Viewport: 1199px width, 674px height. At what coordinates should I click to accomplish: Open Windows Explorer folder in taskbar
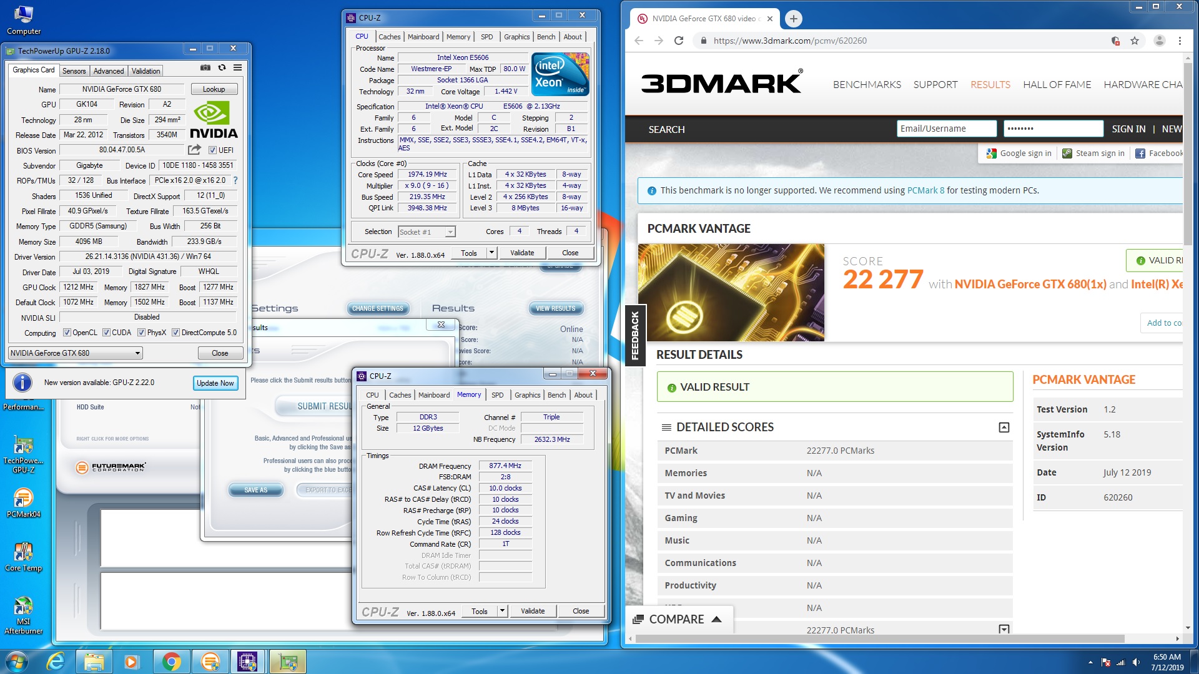pos(94,662)
